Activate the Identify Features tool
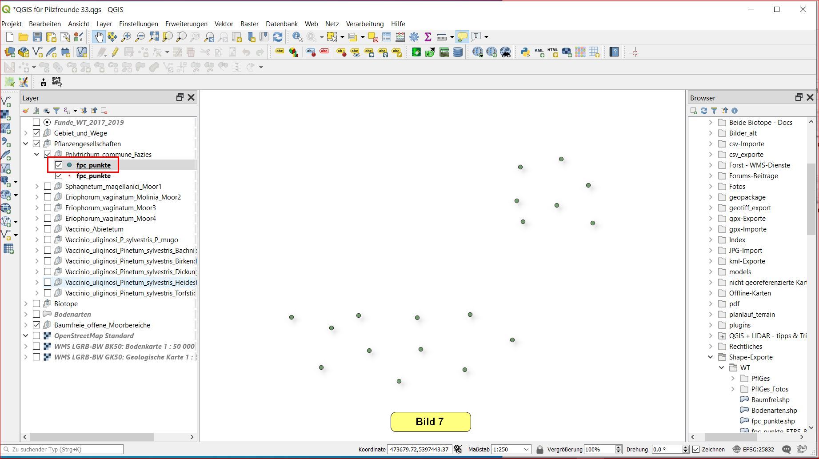Viewport: 819px width, 459px height. point(297,37)
